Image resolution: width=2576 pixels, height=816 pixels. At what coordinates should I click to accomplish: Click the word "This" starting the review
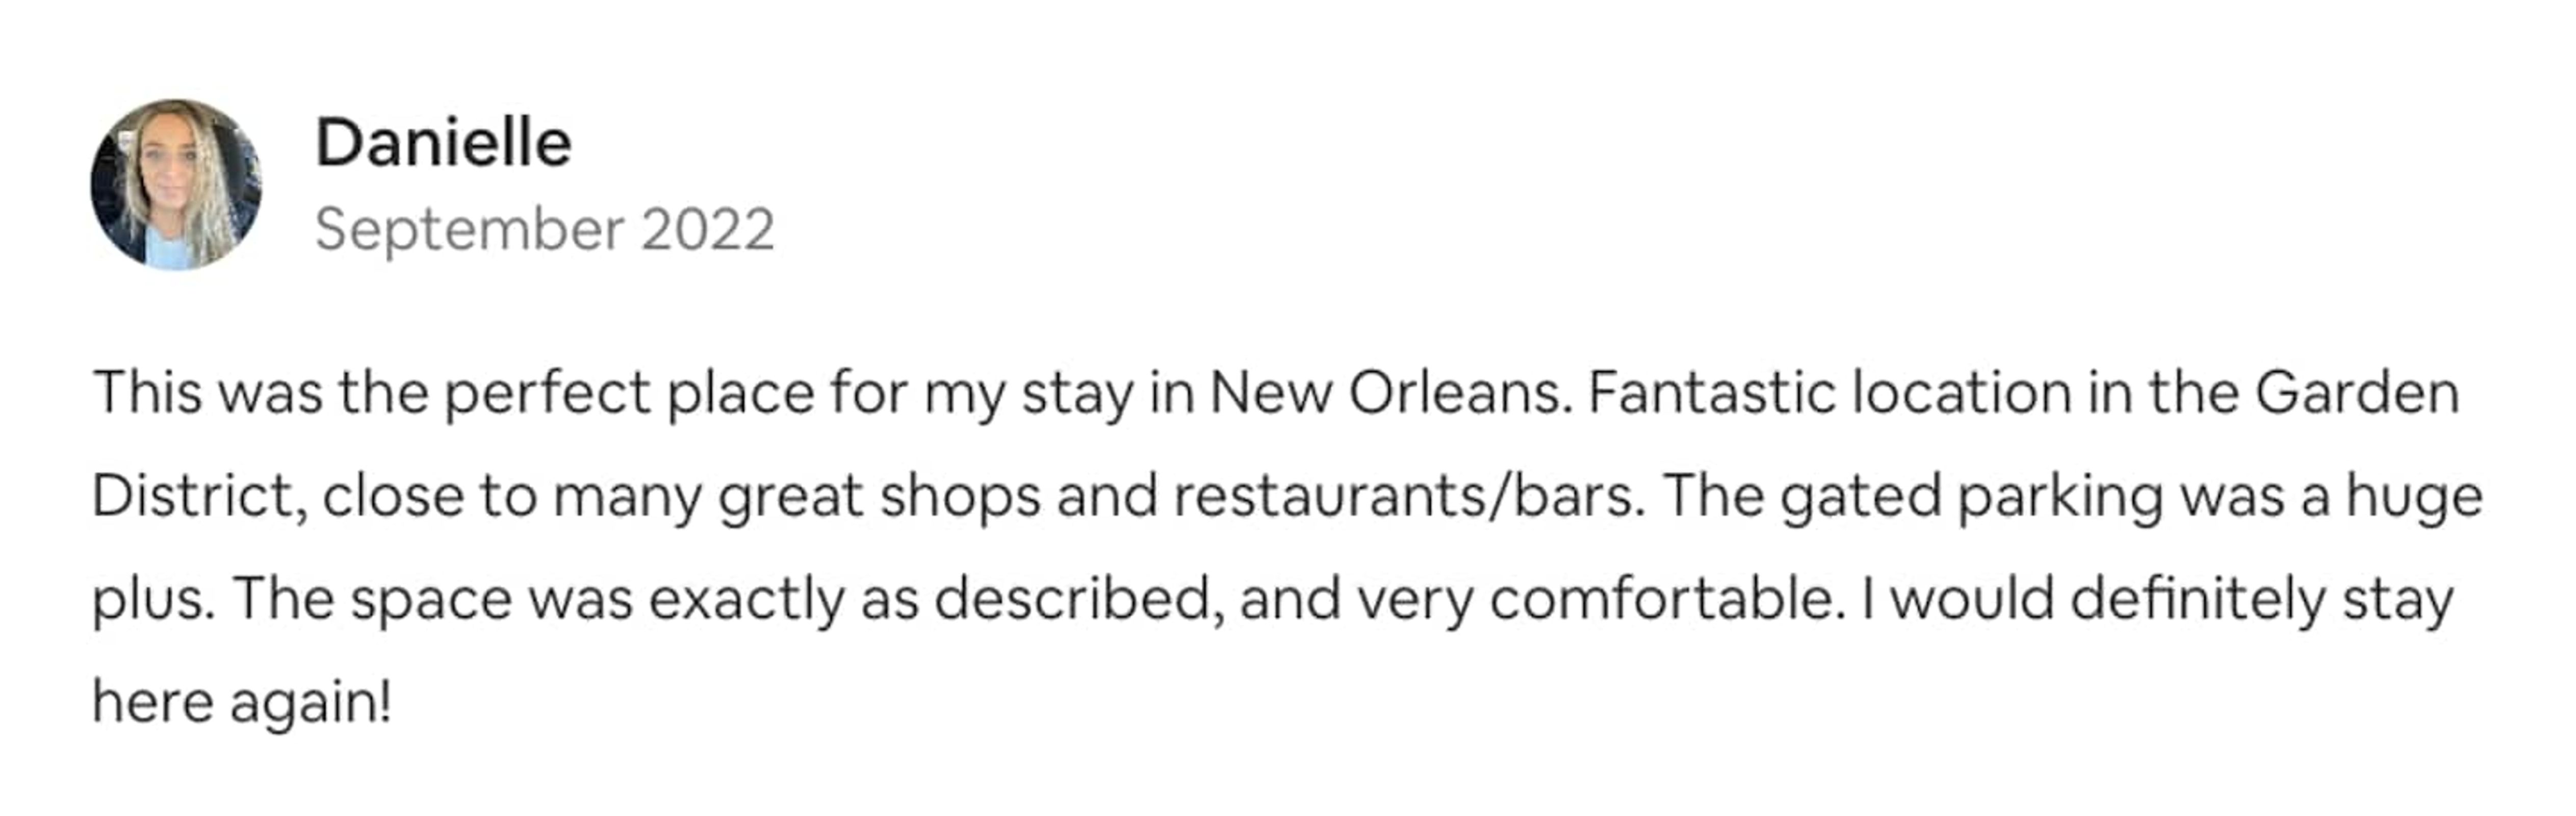coord(147,392)
